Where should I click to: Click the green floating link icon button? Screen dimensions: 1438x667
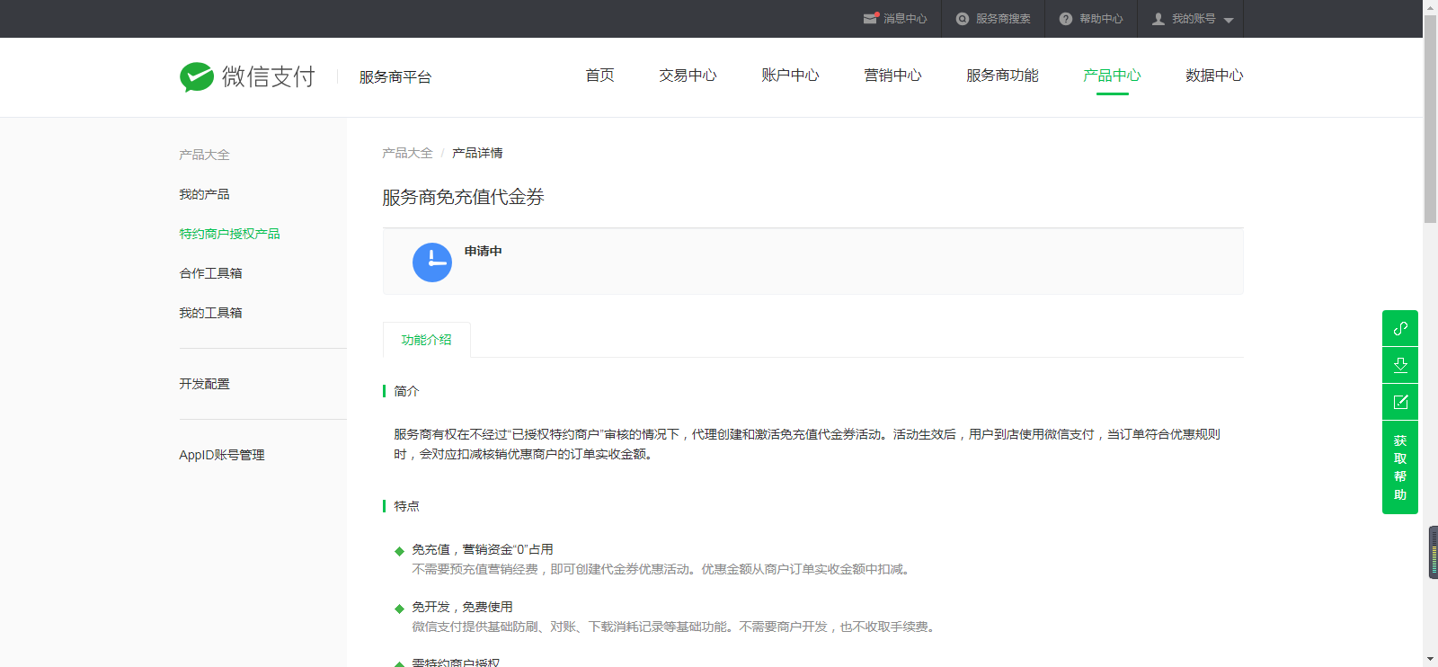tap(1400, 328)
